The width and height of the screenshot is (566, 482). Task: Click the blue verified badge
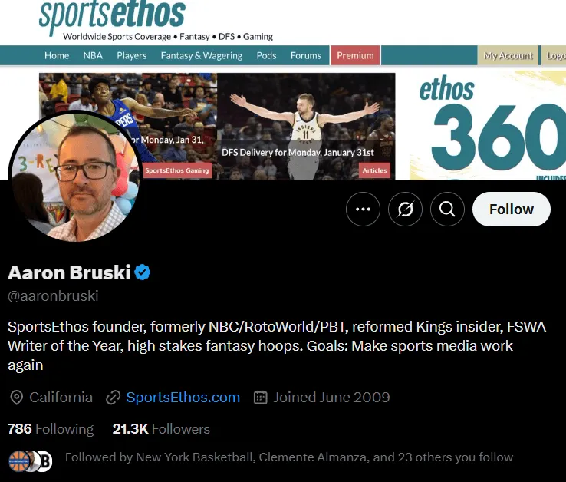(x=143, y=272)
